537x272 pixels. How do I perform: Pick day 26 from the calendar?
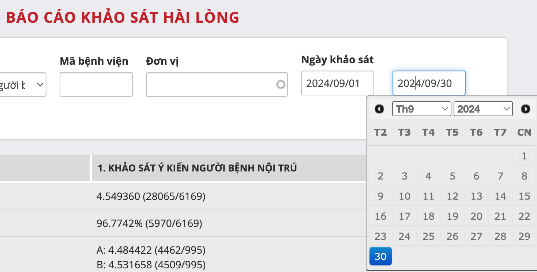tap(452, 237)
